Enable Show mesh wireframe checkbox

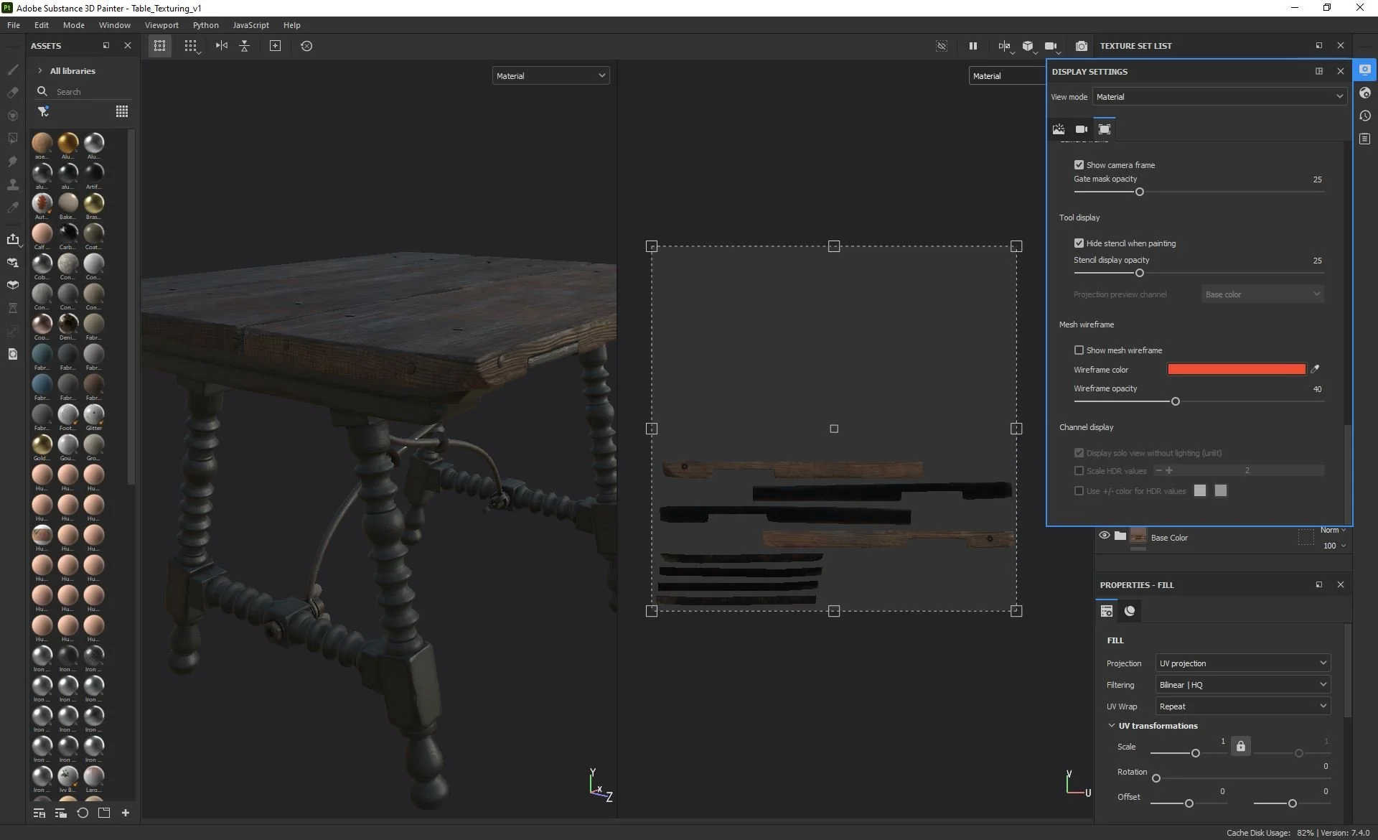click(1079, 350)
